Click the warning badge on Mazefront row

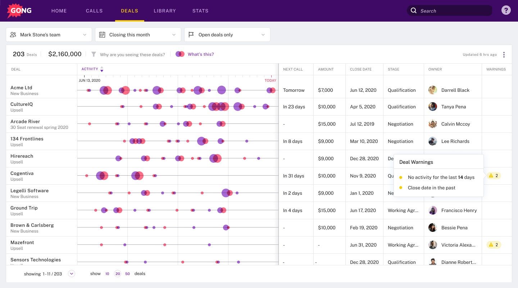click(x=494, y=245)
